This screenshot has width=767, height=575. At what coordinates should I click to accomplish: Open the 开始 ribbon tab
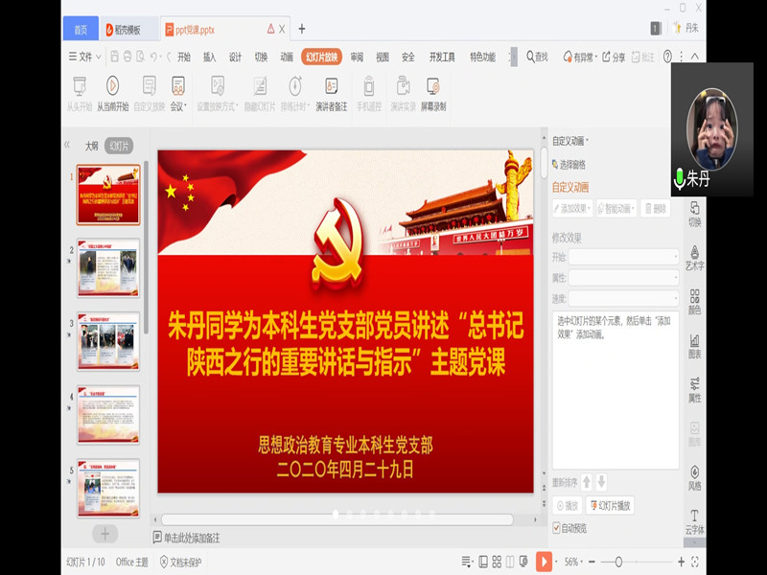click(184, 57)
